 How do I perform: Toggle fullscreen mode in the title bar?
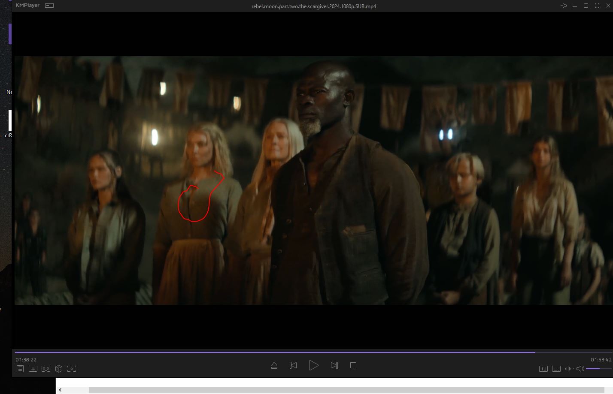597,6
